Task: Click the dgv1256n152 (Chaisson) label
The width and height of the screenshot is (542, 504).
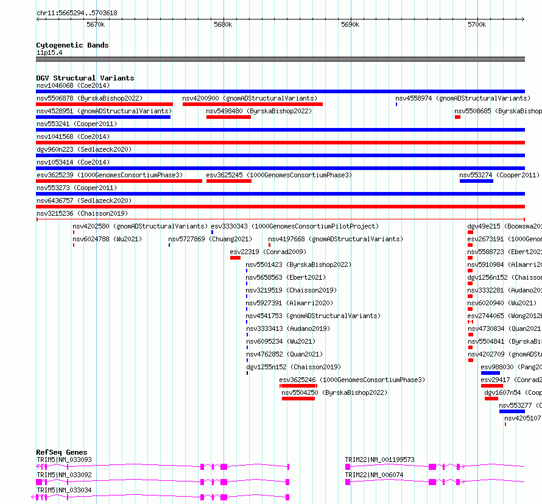Action: tap(505, 277)
